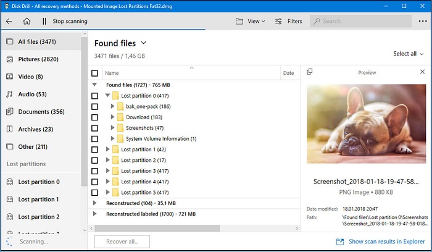Select the Download (183) folder name
Image resolution: width=432 pixels, height=252 pixels.
[144, 117]
